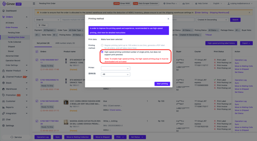This screenshot has height=141, width=257.
Task: Remove Created At Descending sort tag
Action: [x=200, y=35]
